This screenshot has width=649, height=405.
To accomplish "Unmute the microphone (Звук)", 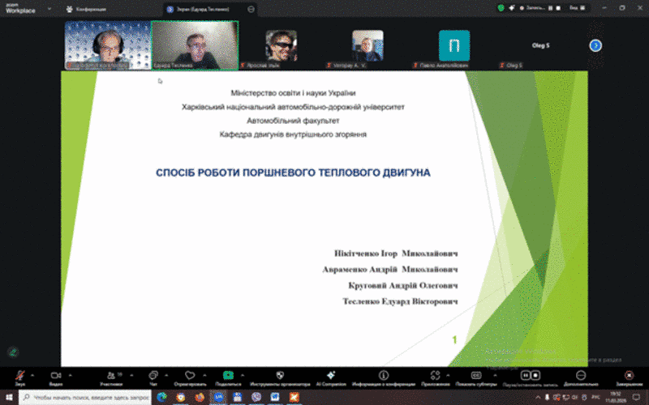I will tap(19, 376).
